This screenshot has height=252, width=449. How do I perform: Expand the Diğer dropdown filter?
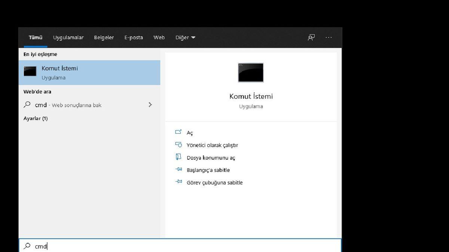click(185, 37)
